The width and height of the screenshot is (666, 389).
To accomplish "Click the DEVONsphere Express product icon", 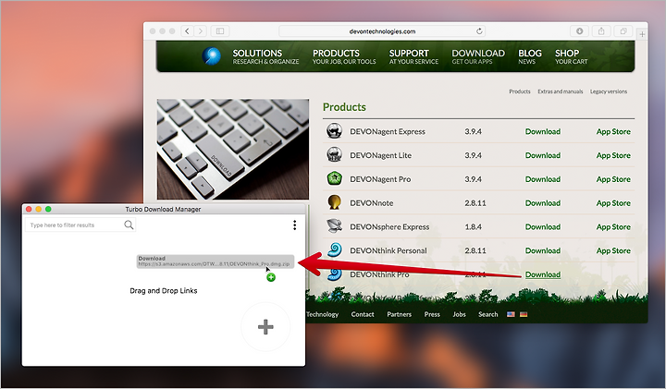I will (x=334, y=226).
